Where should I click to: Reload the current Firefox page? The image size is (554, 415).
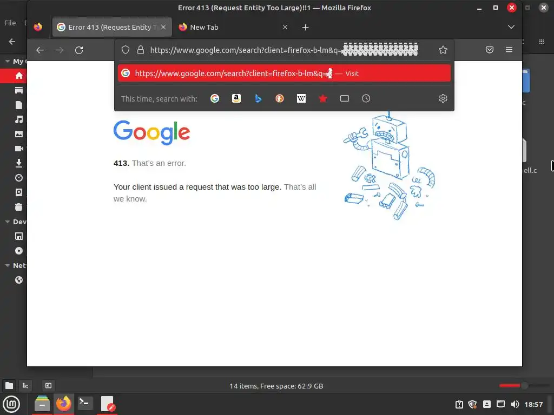(79, 50)
